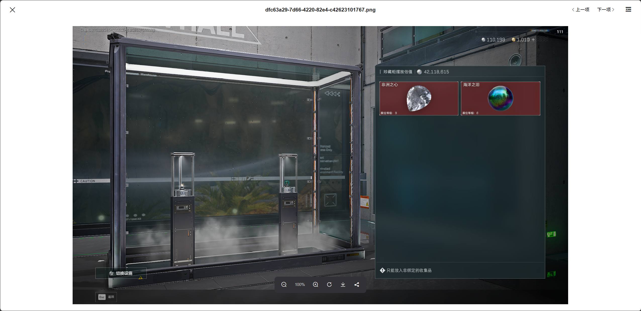
Task: Open the list menu icon at top right
Action: [628, 10]
